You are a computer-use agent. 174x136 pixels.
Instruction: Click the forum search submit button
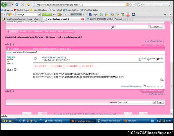pos(157,27)
